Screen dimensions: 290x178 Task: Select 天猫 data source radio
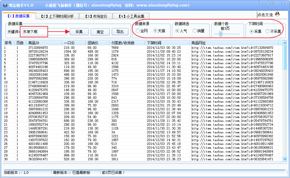[159, 31]
